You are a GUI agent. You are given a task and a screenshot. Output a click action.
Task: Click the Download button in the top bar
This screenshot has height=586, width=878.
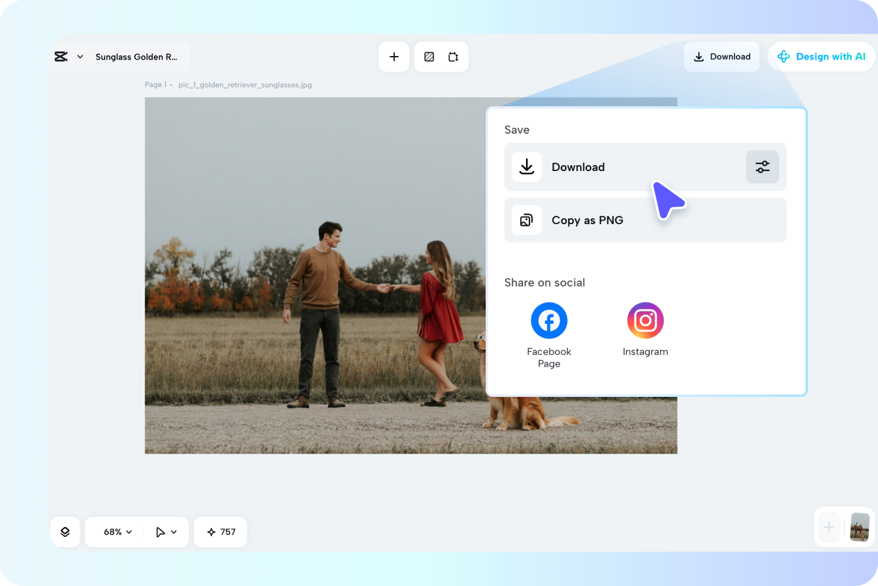(722, 57)
